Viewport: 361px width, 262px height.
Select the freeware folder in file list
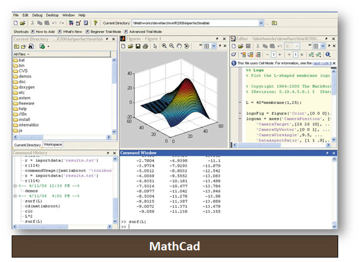(x=24, y=103)
